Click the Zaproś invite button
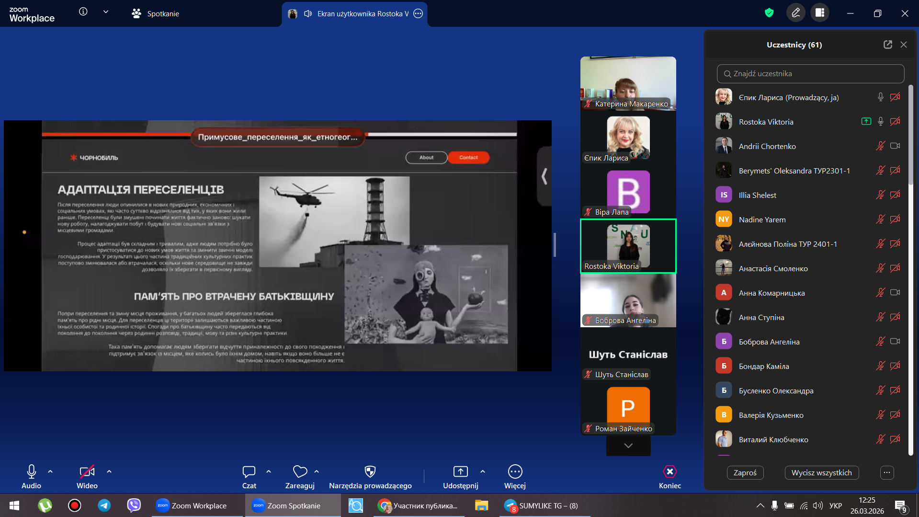 (745, 472)
